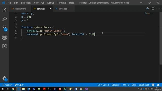Click 'y = 7;' on line 3
The width and height of the screenshot is (162, 91).
click(26, 20)
